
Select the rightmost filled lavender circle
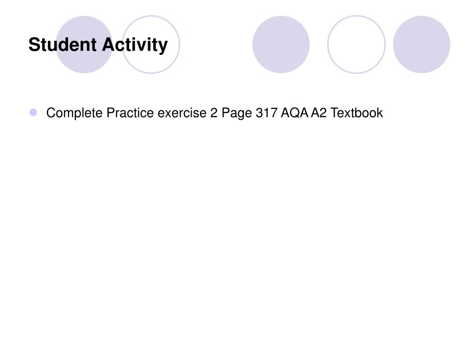(x=421, y=44)
